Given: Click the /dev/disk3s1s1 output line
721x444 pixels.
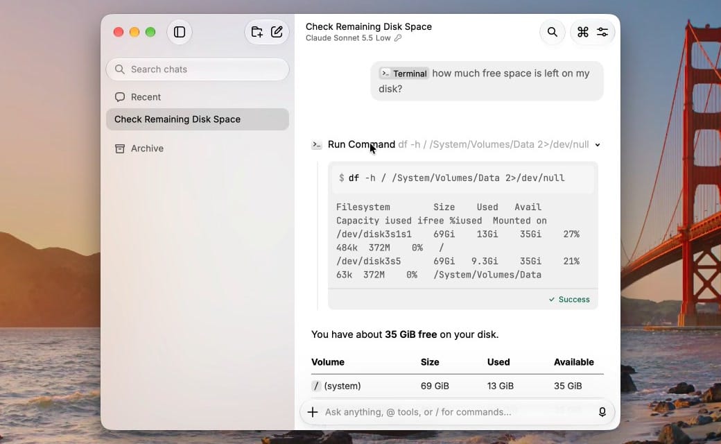Looking at the screenshot, I should (x=458, y=234).
